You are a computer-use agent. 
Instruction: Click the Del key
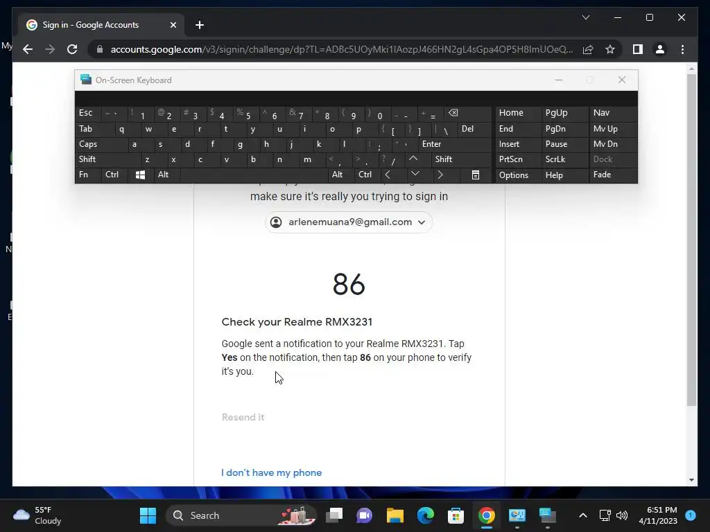click(x=474, y=129)
